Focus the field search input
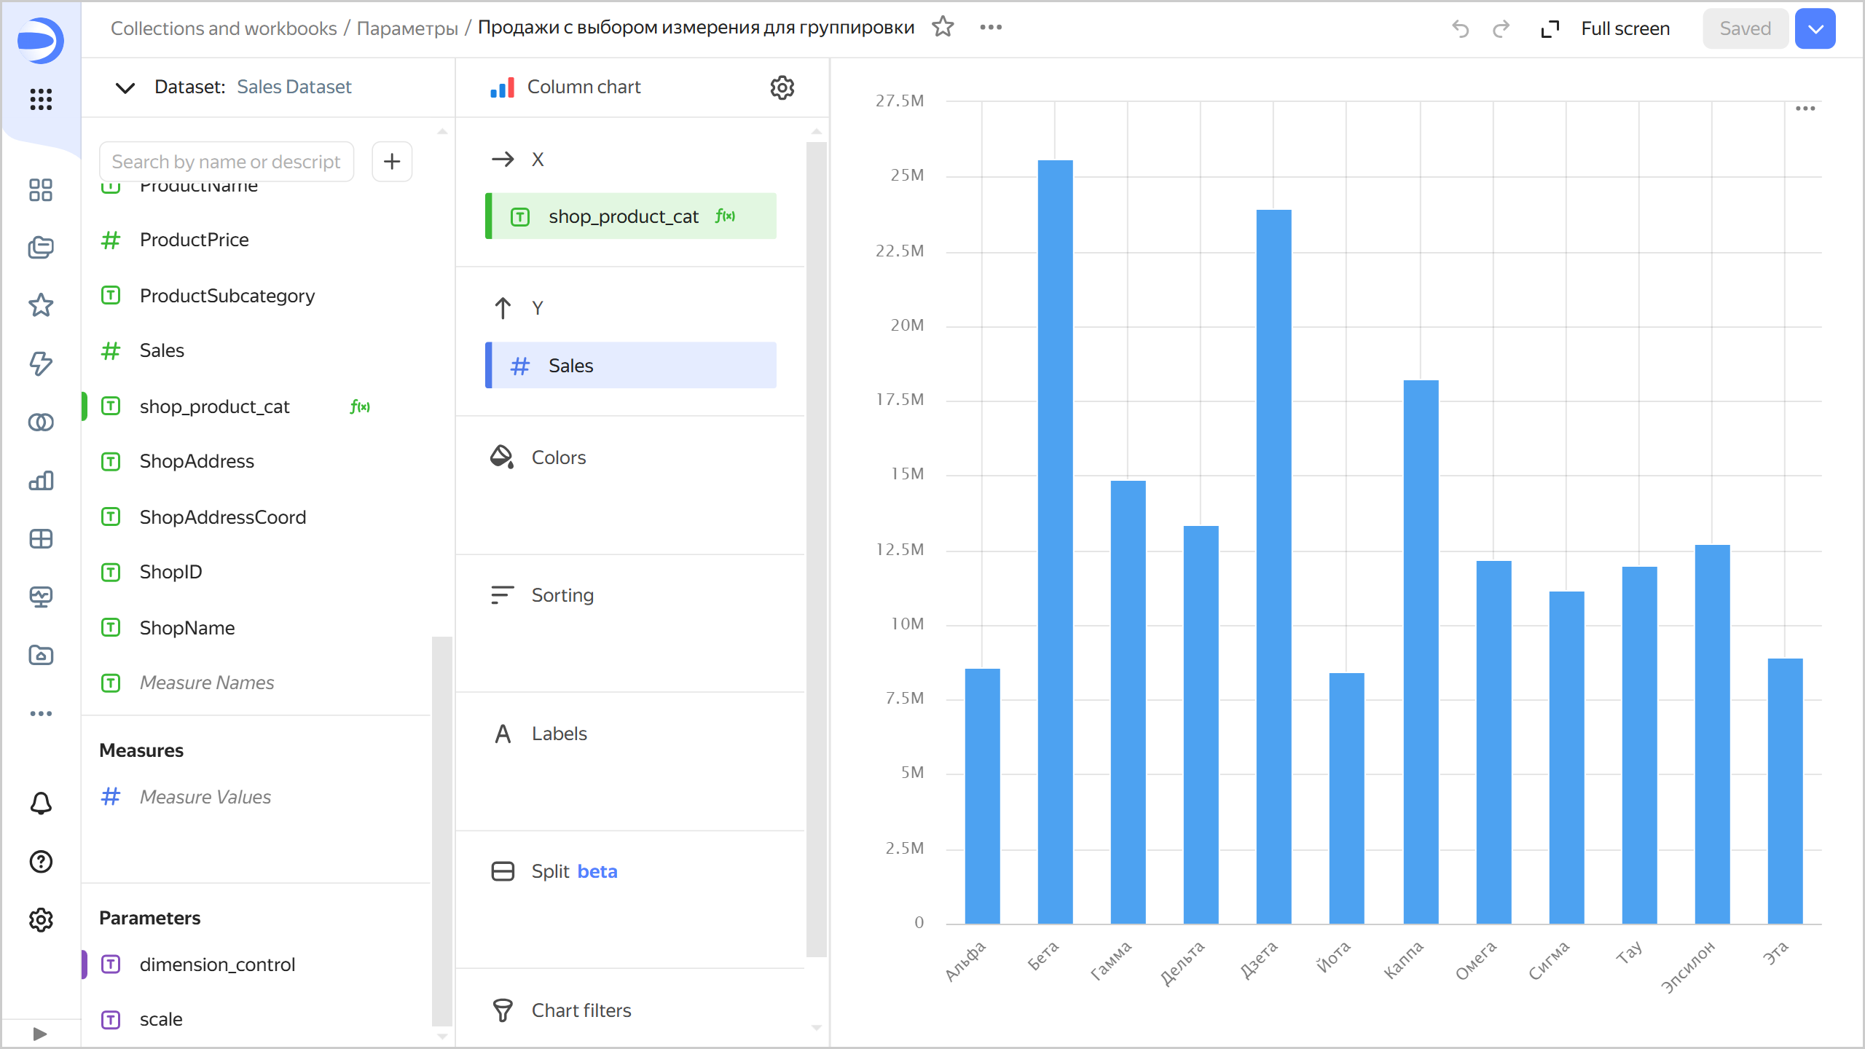1865x1049 pixels. pyautogui.click(x=226, y=162)
